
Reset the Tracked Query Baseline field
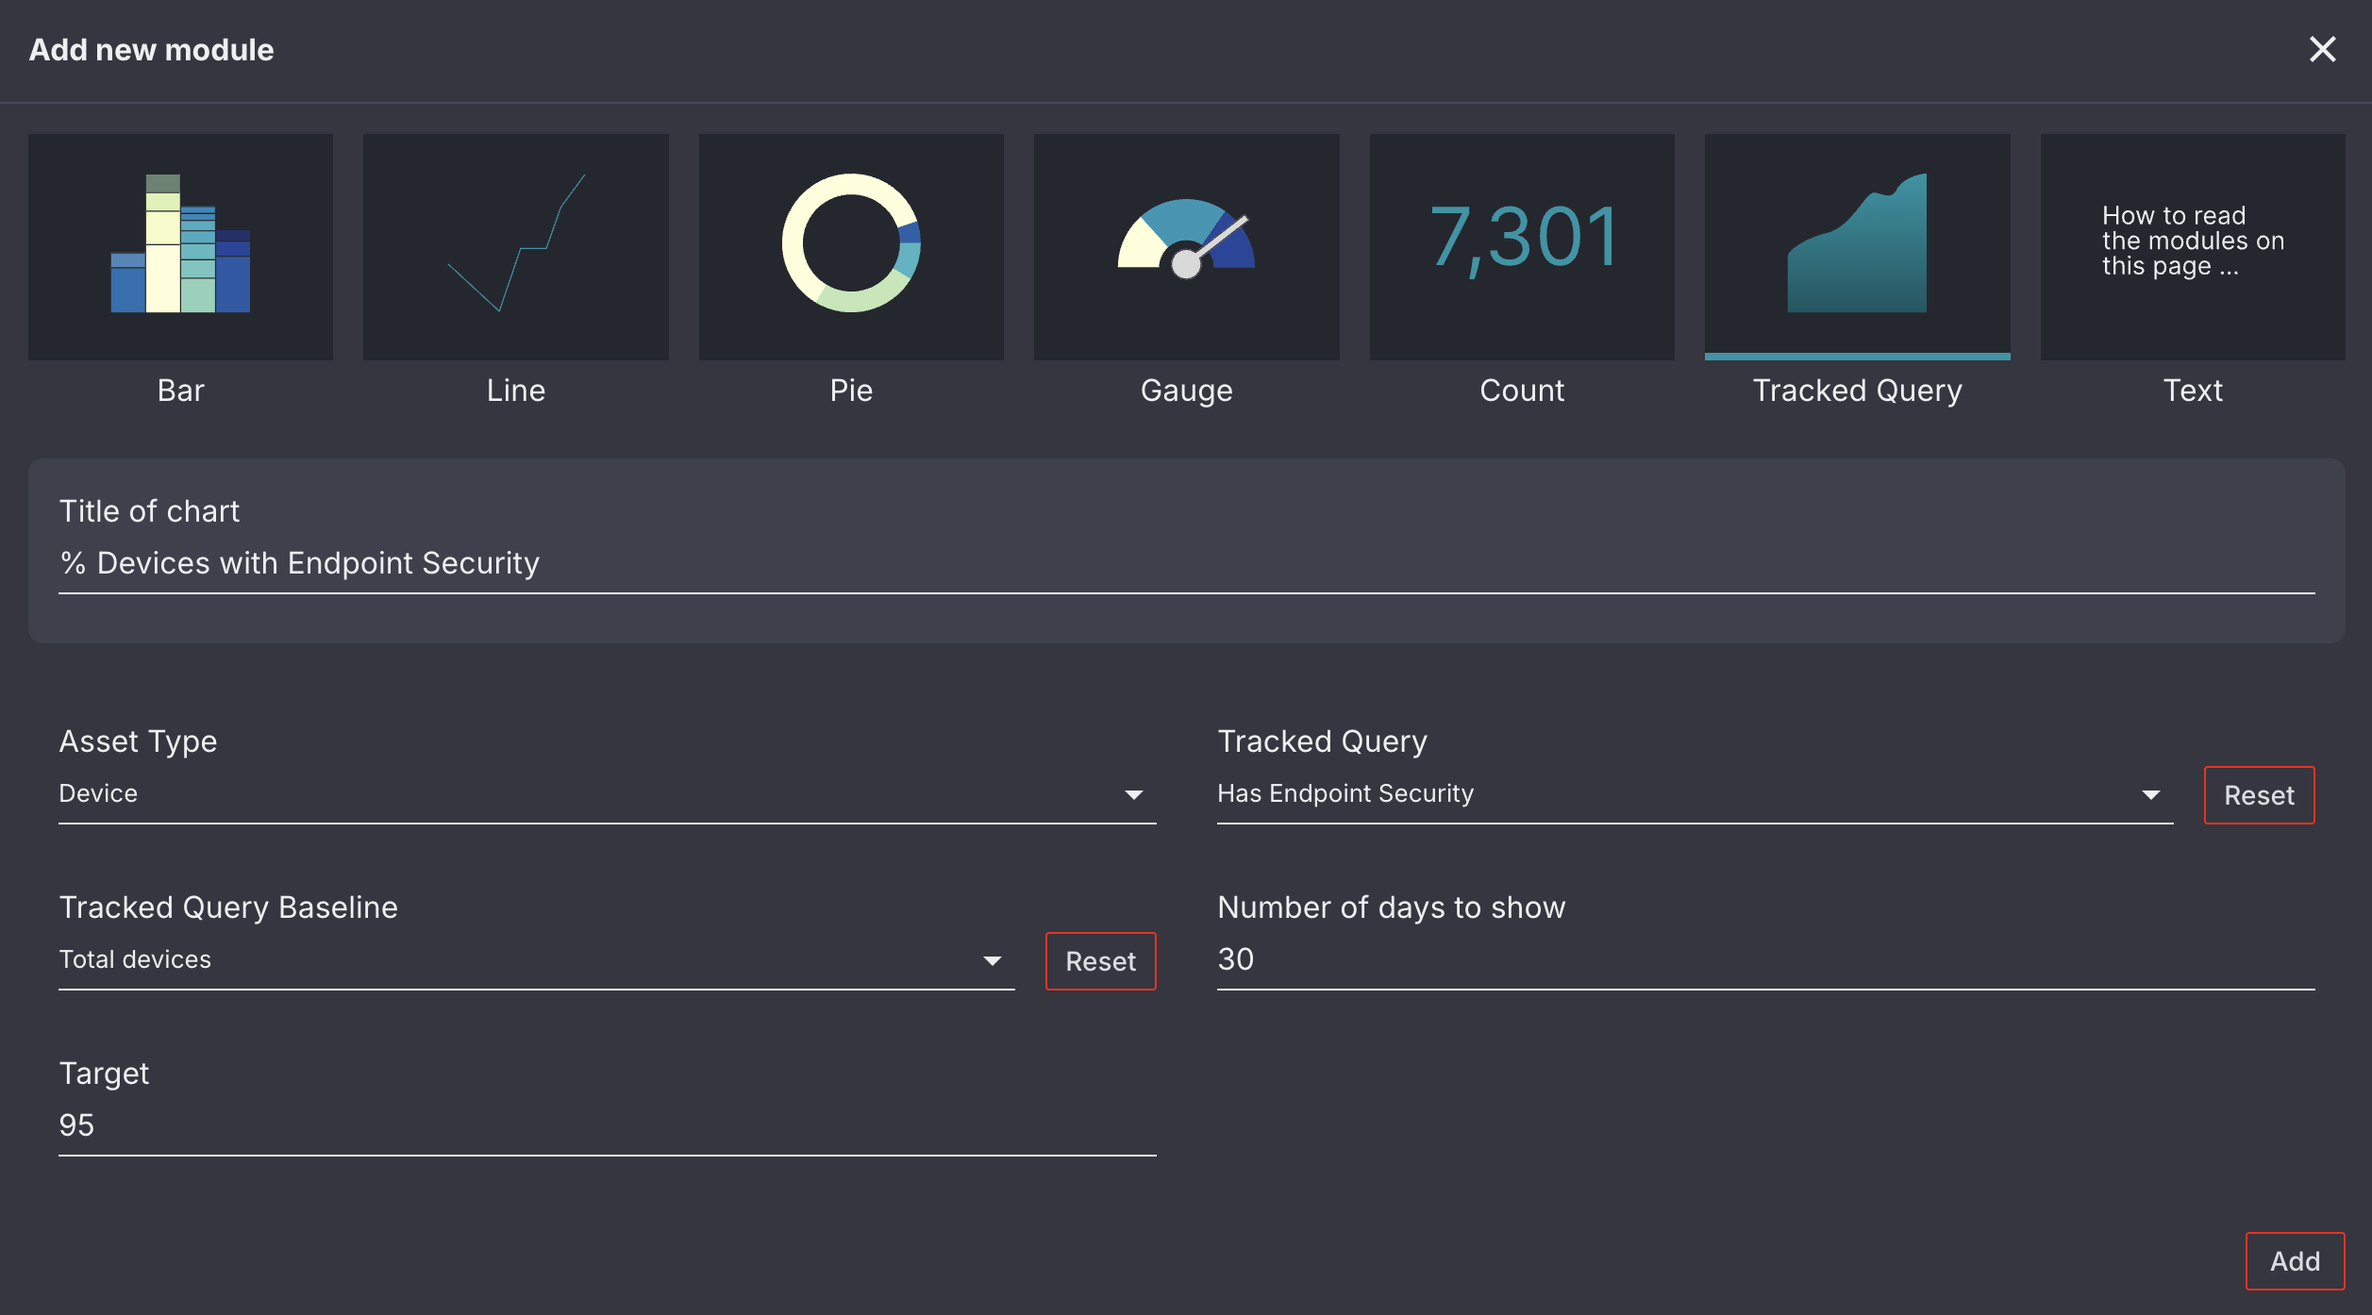coord(1100,960)
